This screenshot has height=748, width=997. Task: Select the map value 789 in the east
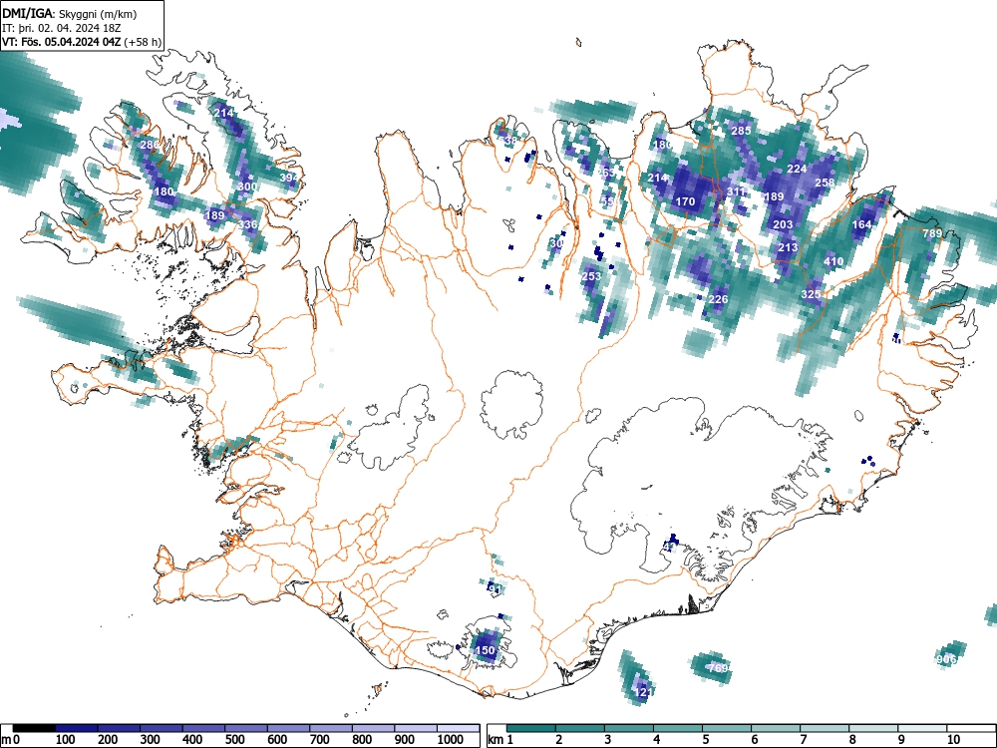tap(932, 233)
